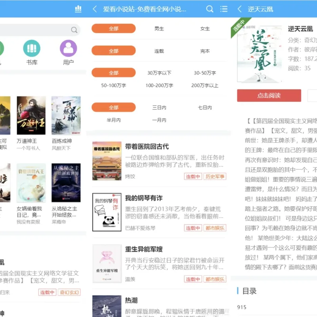Open search via magnifier icon in header
The height and width of the screenshot is (317, 317).
point(210,9)
